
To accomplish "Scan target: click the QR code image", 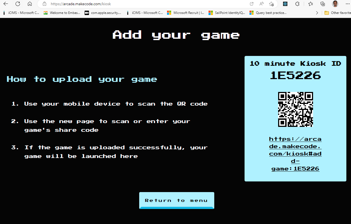I will tap(295, 109).
